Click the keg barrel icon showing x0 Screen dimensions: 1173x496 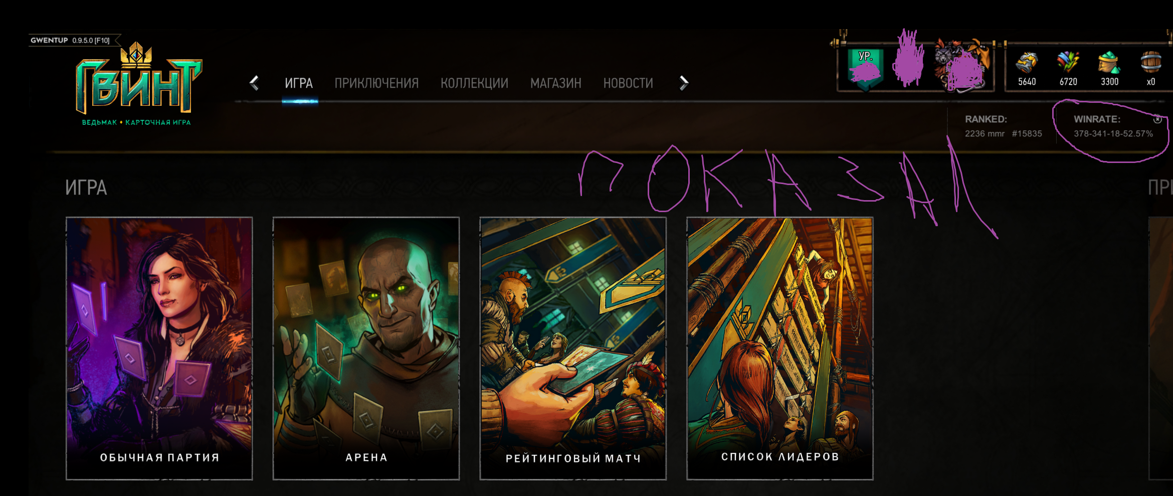[1151, 63]
